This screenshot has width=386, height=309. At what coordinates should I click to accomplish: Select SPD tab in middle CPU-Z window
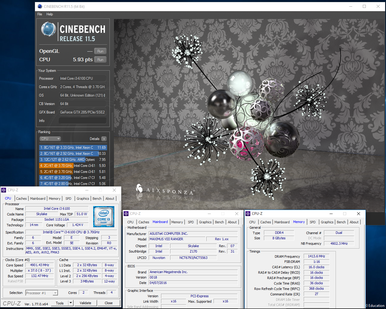point(191,222)
